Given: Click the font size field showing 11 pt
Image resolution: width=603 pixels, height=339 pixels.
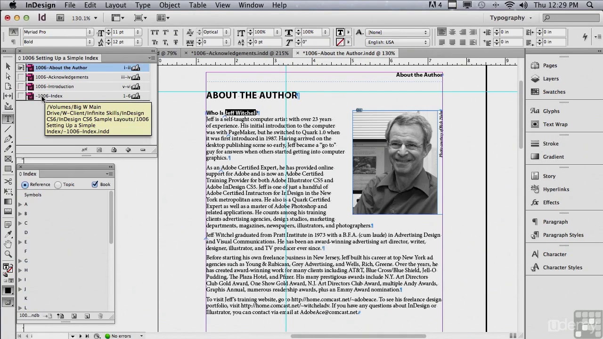Looking at the screenshot, I should tap(123, 32).
